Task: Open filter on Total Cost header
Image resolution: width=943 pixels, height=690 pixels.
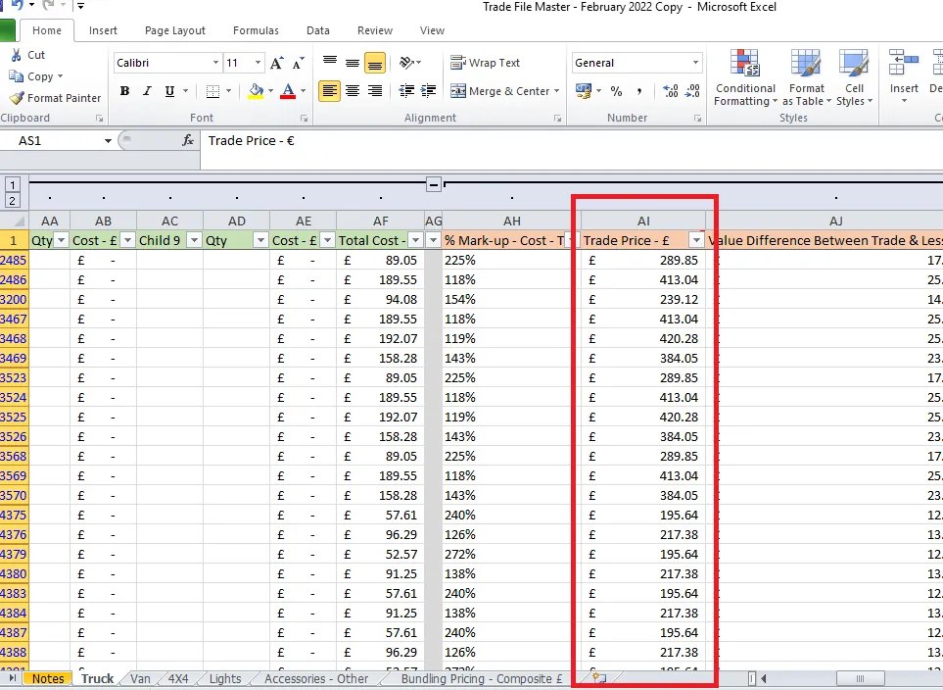Action: pyautogui.click(x=415, y=240)
